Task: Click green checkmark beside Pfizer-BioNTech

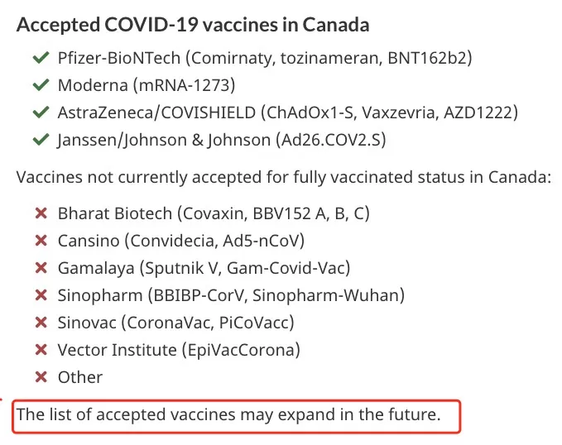Action: pyautogui.click(x=41, y=58)
